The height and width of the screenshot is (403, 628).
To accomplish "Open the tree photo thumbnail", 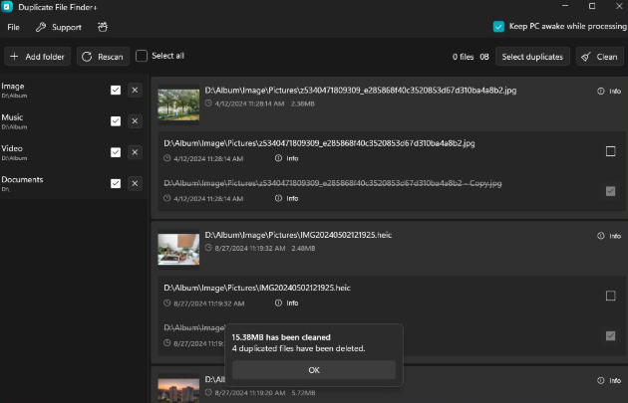I will [178, 104].
